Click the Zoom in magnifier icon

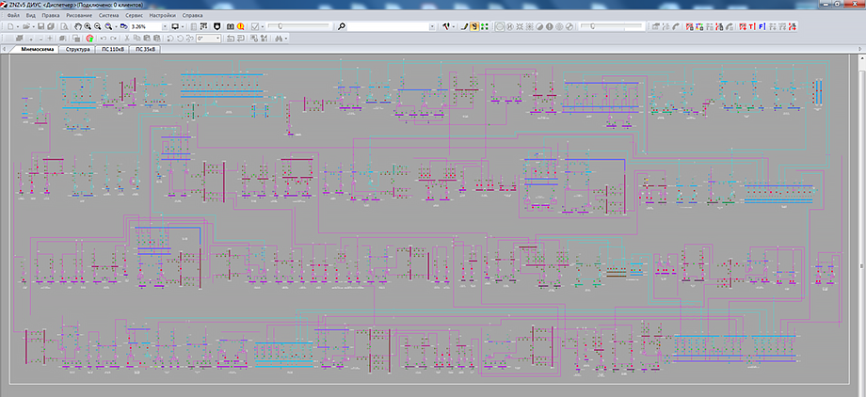click(88, 26)
